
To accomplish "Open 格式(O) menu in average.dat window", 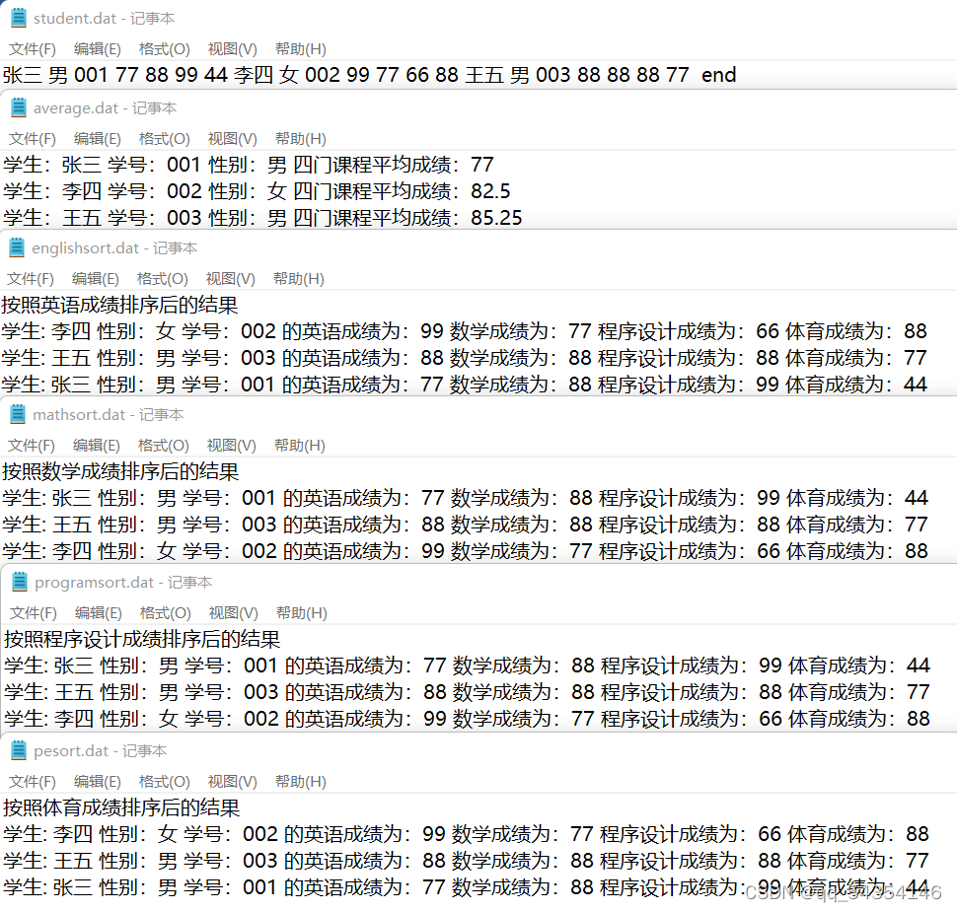I will pyautogui.click(x=164, y=138).
